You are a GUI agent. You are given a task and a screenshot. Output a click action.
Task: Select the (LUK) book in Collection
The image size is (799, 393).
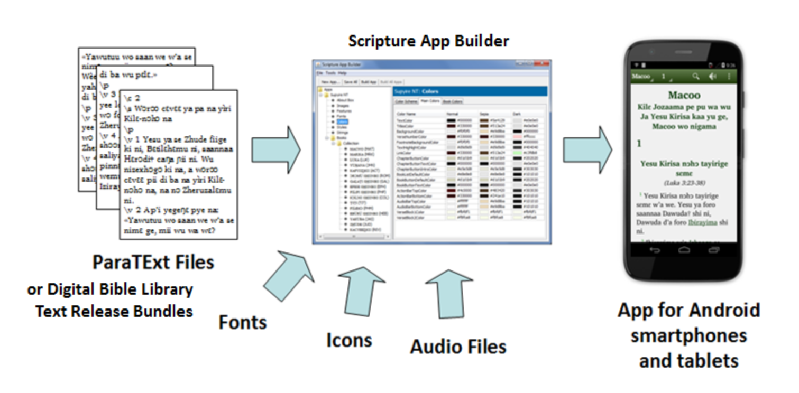pyautogui.click(x=360, y=160)
